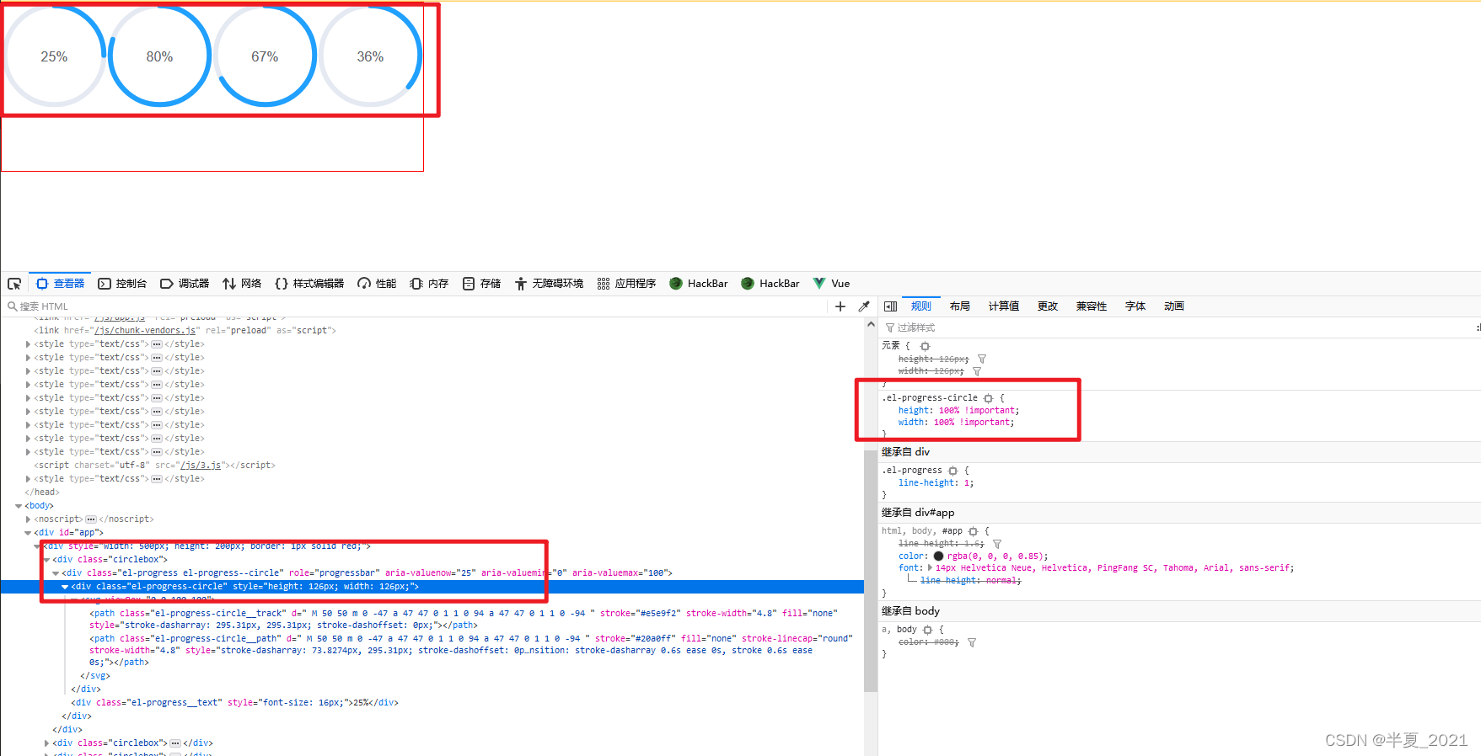Switch to the 动画 animations side tab
This screenshot has width=1481, height=756.
1174,306
